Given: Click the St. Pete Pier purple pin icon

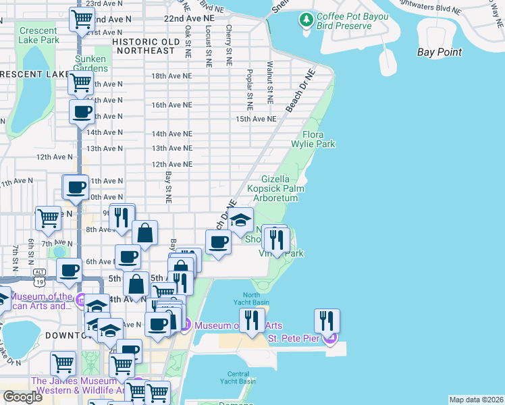Looking at the screenshot, I should pos(330,340).
